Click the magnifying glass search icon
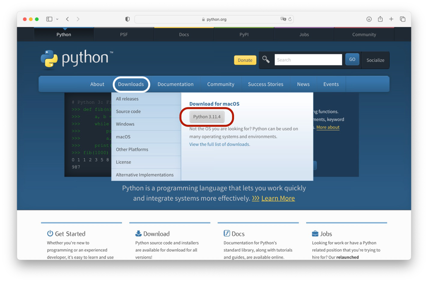The width and height of the screenshot is (428, 283). 266,60
